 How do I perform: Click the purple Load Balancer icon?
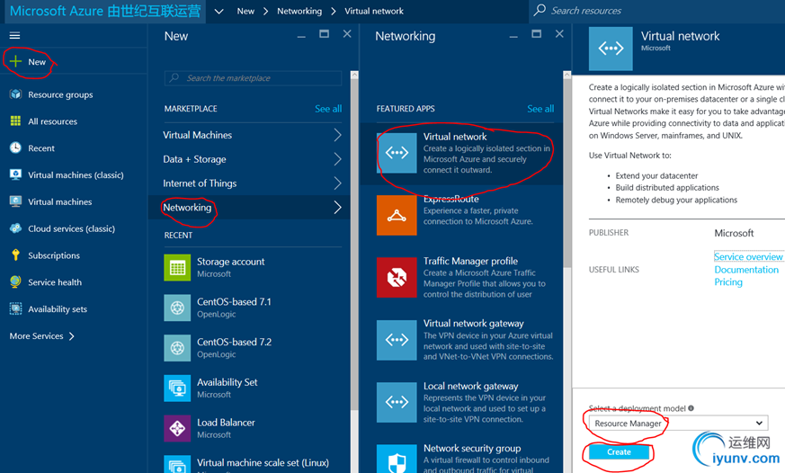tap(177, 428)
